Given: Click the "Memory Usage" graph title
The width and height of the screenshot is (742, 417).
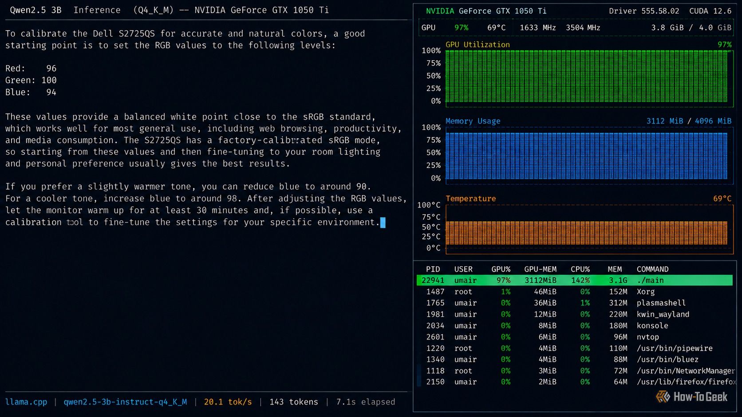Looking at the screenshot, I should click(x=473, y=121).
